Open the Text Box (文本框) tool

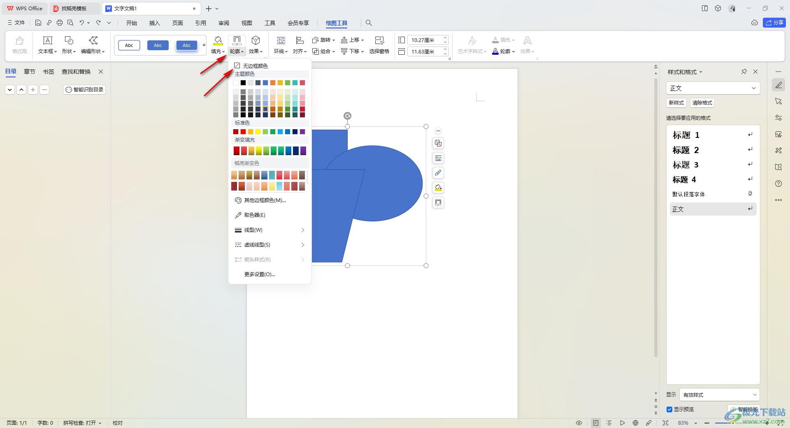(x=48, y=45)
